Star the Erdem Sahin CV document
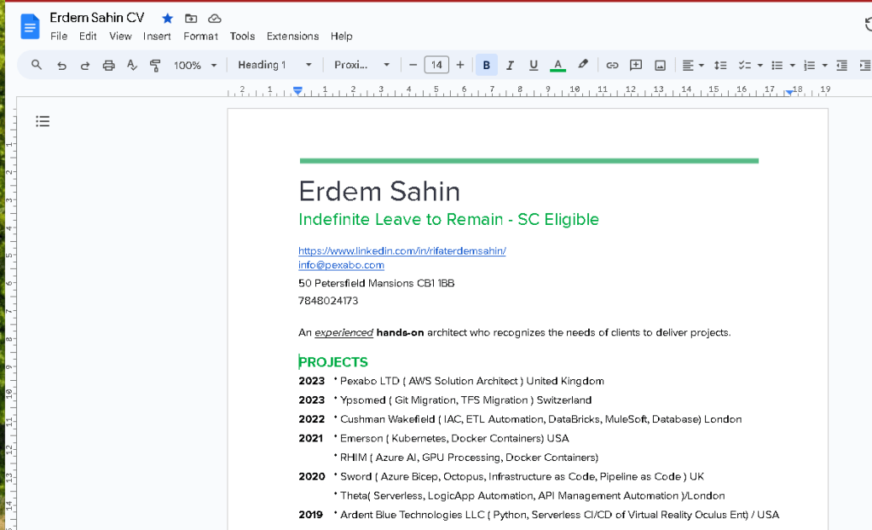 [167, 19]
